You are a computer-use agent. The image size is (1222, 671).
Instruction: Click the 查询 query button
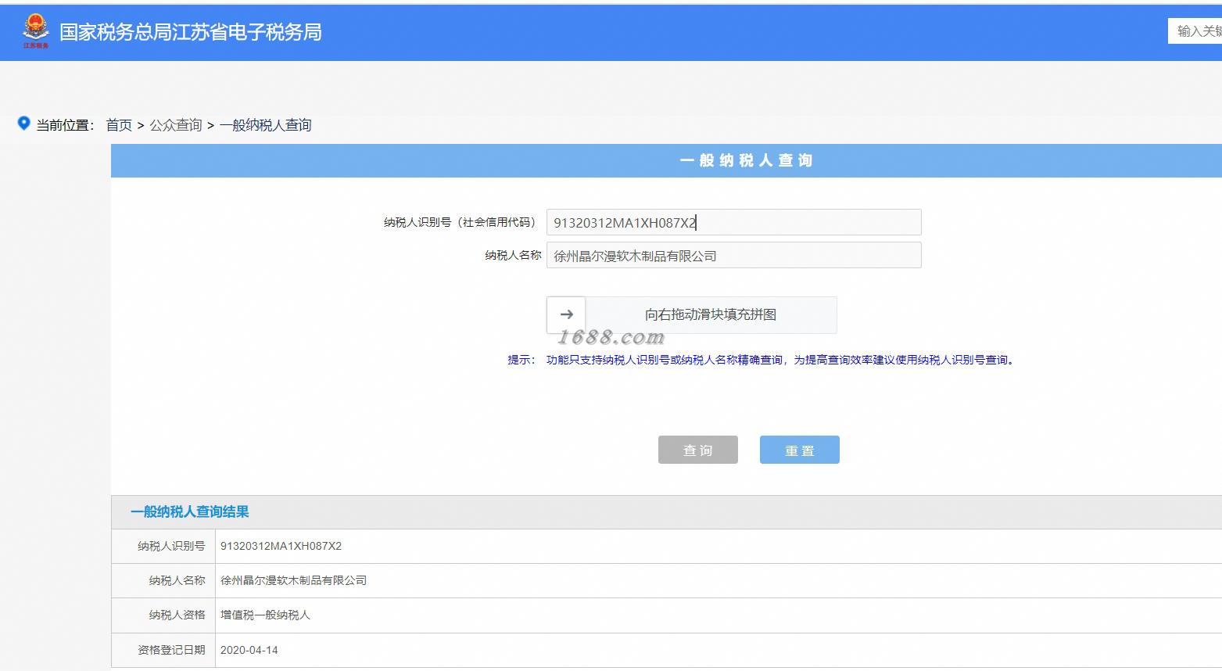(x=698, y=450)
